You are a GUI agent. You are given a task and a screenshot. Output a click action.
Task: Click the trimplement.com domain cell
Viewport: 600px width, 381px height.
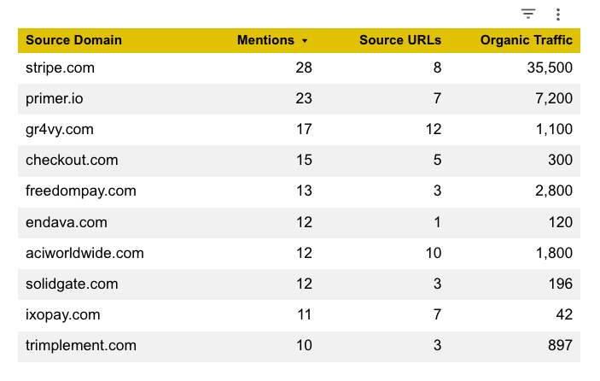[x=81, y=345]
